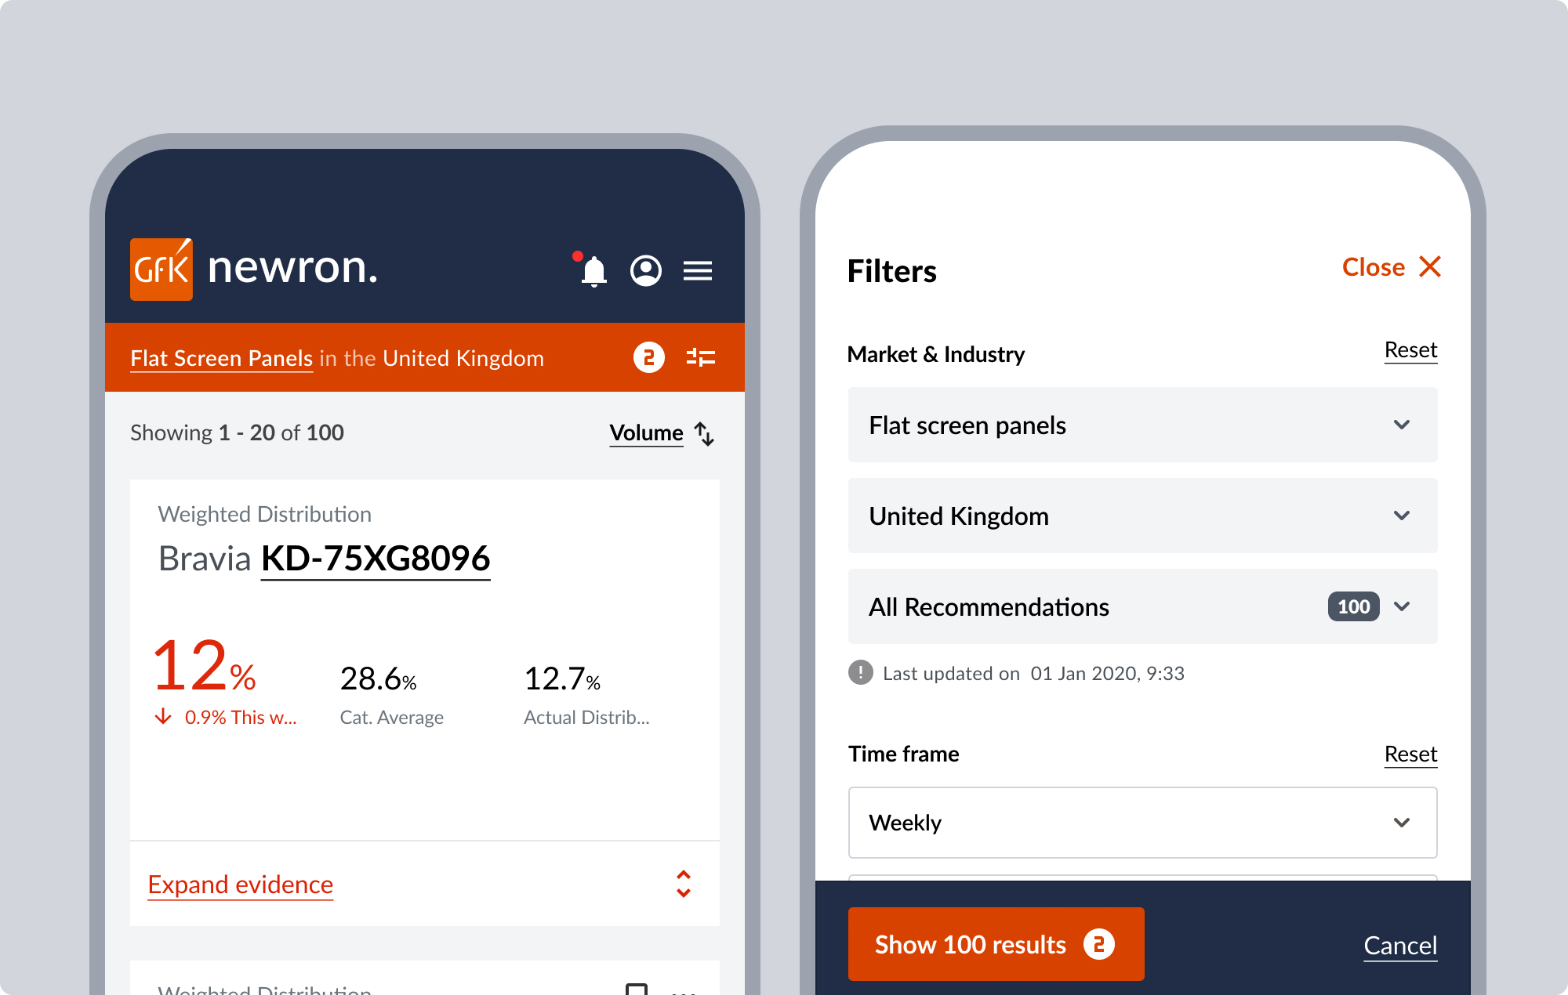1568x995 pixels.
Task: Open notifications bell icon
Action: pos(593,271)
